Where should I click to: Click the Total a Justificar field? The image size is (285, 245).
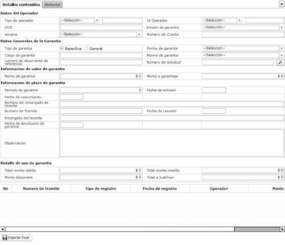click(243, 177)
